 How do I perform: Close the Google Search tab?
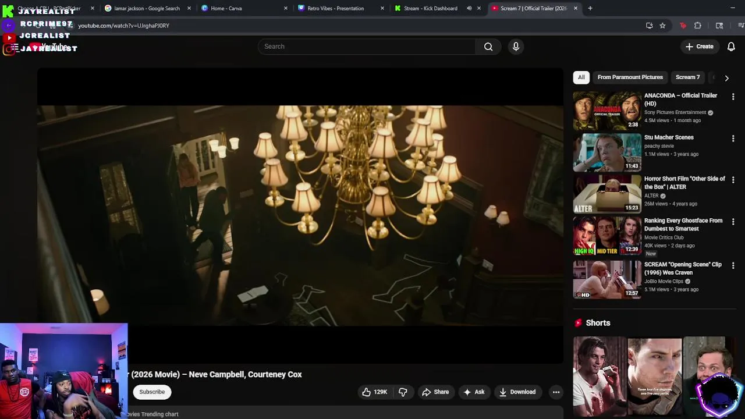pyautogui.click(x=189, y=8)
